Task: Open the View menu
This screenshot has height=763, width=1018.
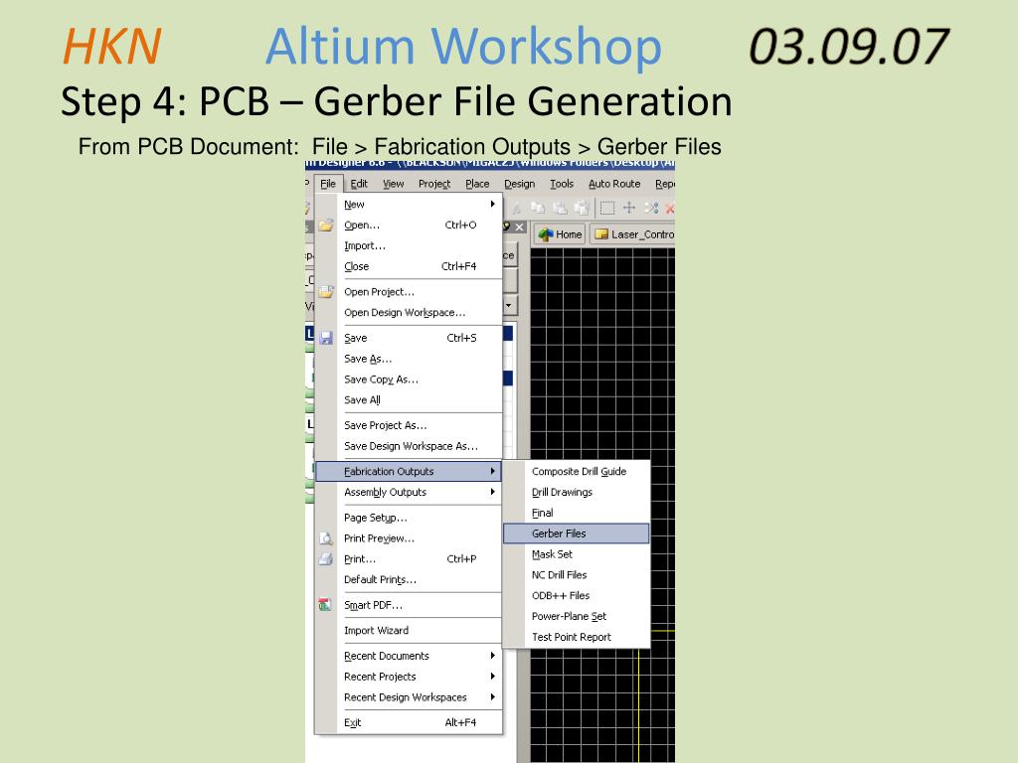Action: tap(393, 184)
